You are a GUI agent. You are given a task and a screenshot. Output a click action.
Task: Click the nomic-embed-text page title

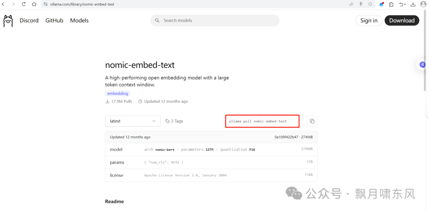pyautogui.click(x=140, y=65)
